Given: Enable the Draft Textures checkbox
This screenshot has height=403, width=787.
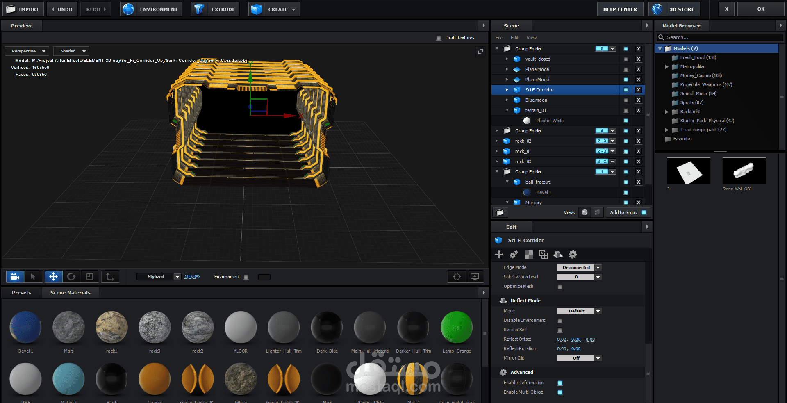Looking at the screenshot, I should [439, 38].
